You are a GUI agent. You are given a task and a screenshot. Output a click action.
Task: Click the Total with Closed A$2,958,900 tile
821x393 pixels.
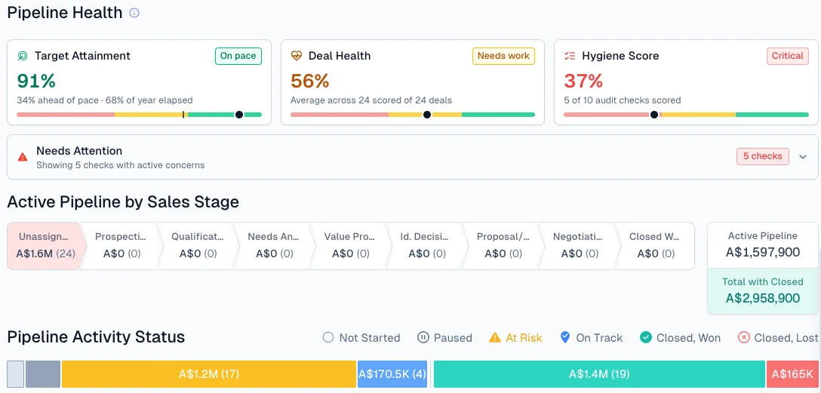pos(763,291)
